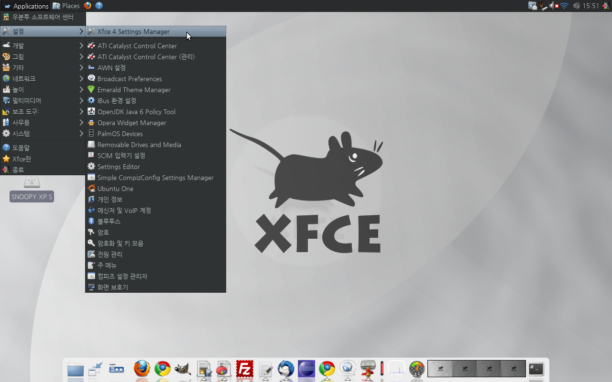Click the 화면 보호기 screensaver icon

point(91,287)
